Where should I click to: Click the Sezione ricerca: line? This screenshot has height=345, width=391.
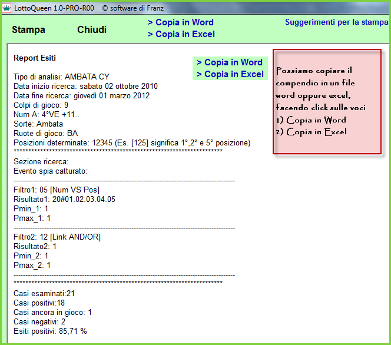pos(41,162)
